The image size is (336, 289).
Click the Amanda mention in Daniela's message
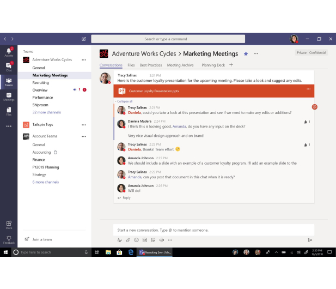click(x=179, y=127)
